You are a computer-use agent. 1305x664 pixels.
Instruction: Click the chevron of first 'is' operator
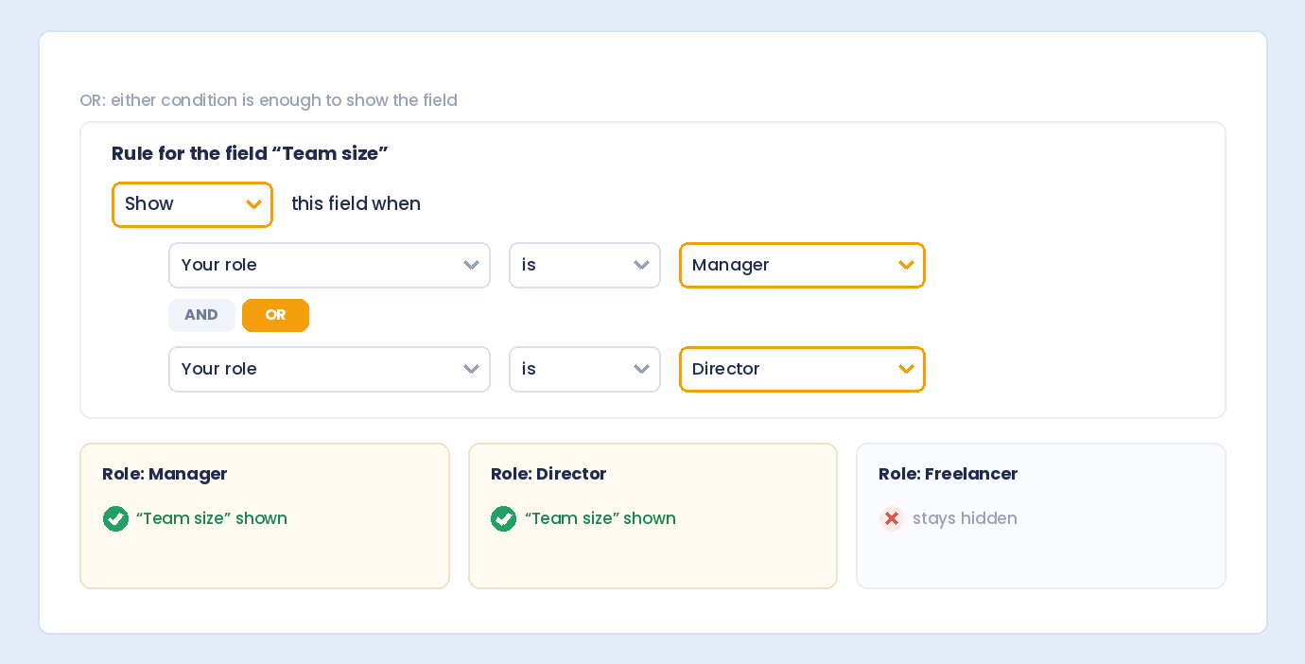point(641,265)
